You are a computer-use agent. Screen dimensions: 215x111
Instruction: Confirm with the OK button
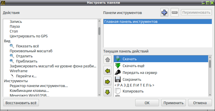(147, 103)
